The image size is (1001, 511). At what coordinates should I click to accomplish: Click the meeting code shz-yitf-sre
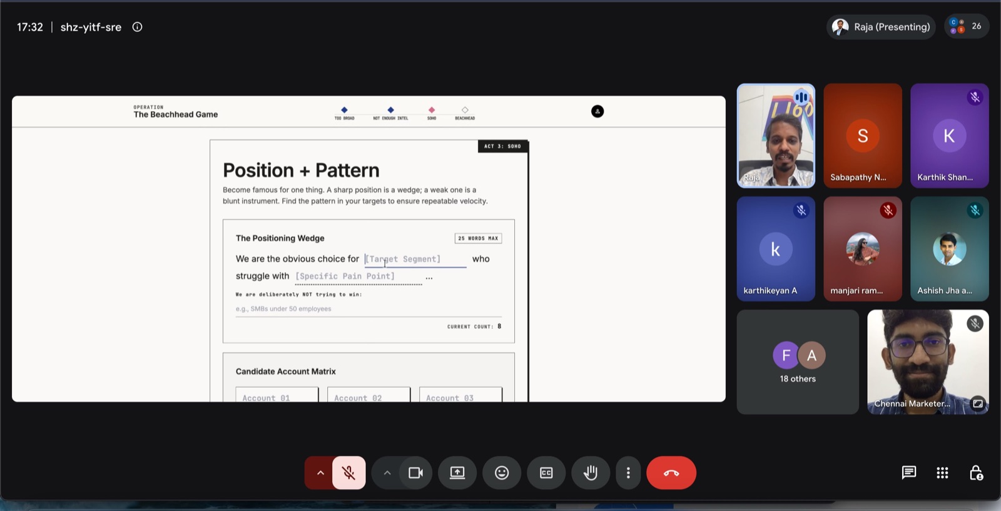(x=91, y=27)
